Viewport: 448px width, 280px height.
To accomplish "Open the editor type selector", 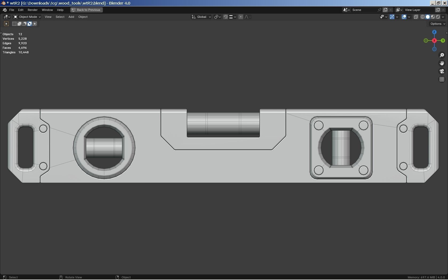I will click(x=7, y=17).
